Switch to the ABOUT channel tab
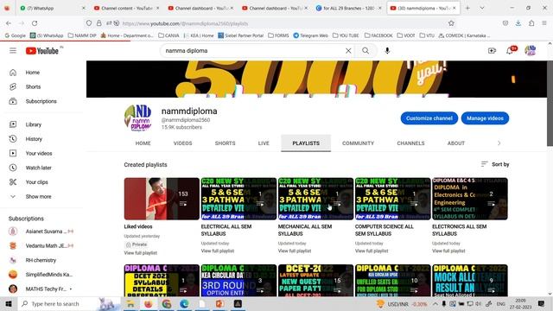 click(x=456, y=143)
